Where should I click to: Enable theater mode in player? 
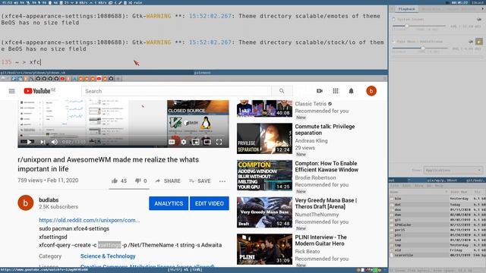pos(207,142)
